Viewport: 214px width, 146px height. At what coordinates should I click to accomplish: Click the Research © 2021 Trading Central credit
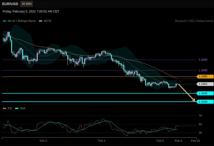[194, 21]
